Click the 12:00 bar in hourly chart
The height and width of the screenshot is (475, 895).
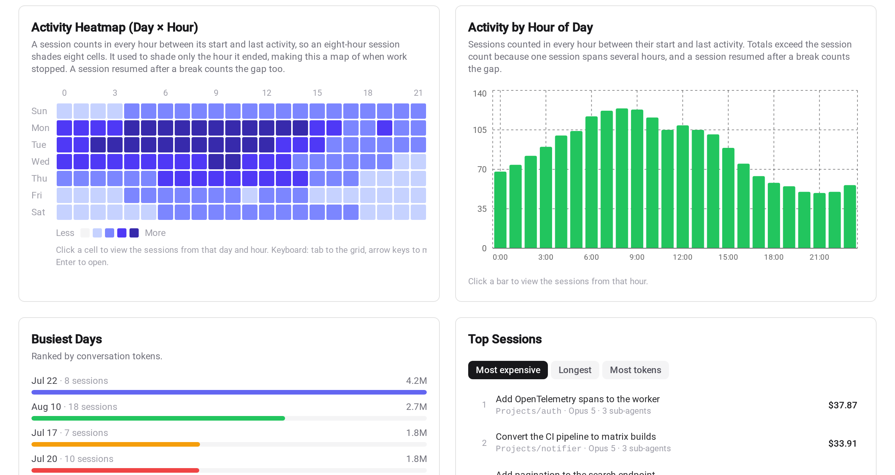pyautogui.click(x=682, y=187)
